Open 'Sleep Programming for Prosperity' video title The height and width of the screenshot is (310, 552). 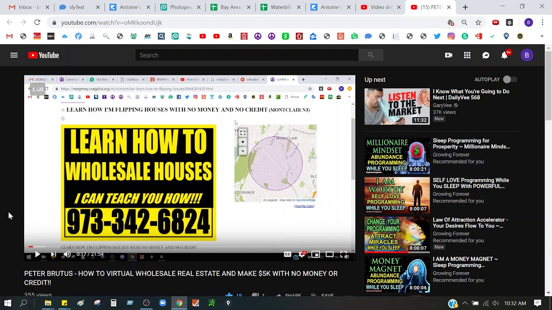[471, 143]
